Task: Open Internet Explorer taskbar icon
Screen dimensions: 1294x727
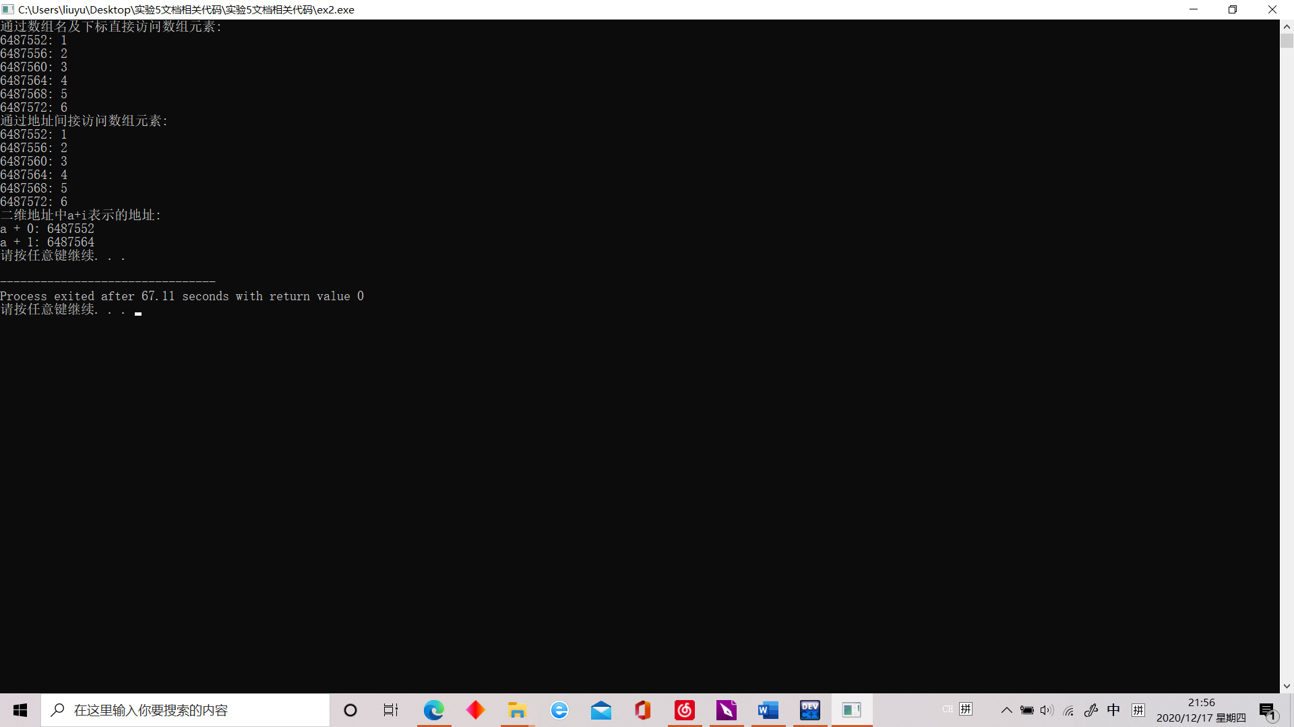Action: 559,710
